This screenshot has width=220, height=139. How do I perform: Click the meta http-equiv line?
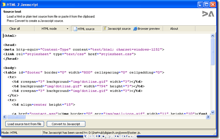84,50
